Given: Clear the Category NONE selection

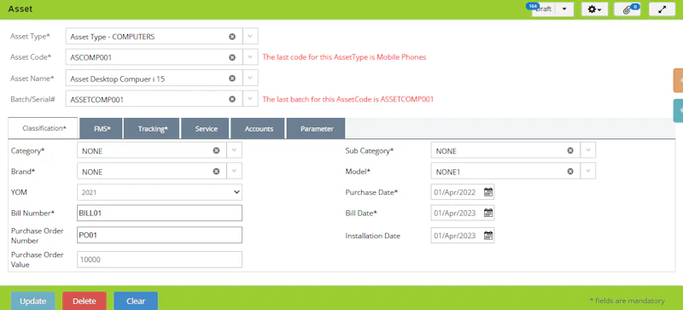Looking at the screenshot, I should click(x=216, y=150).
